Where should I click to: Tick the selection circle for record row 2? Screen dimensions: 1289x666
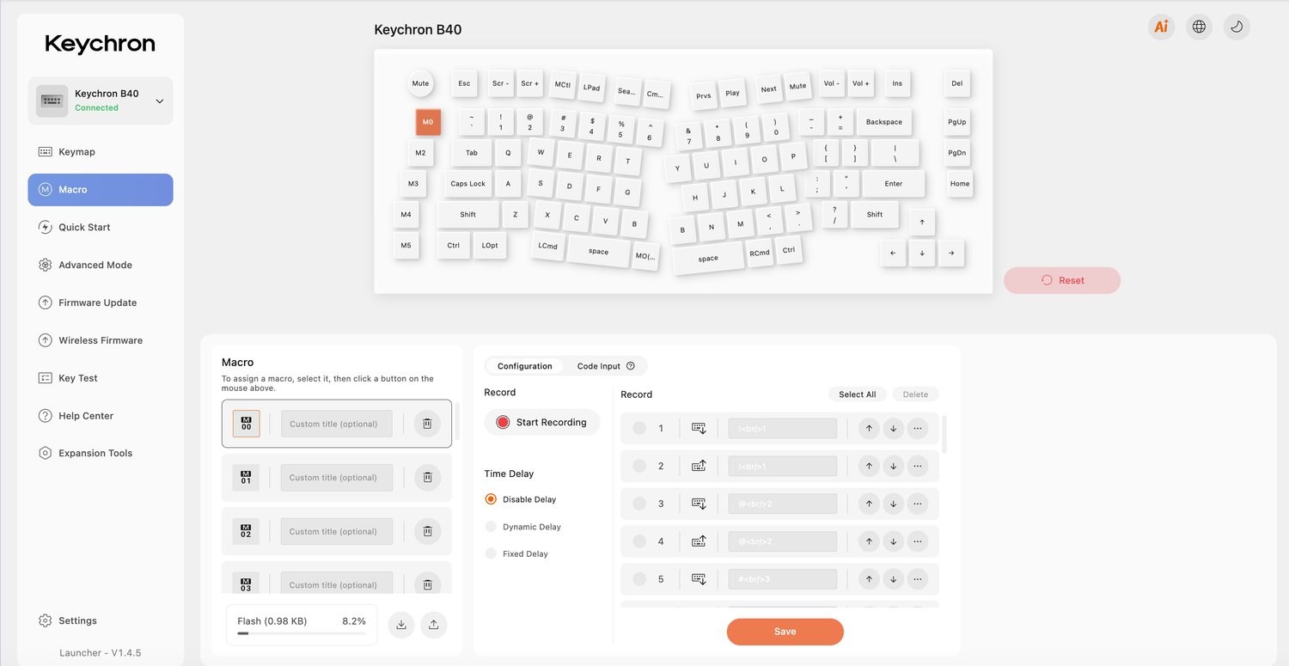point(639,466)
